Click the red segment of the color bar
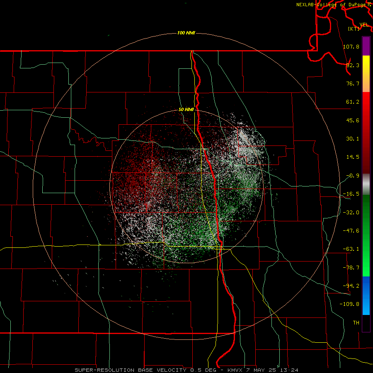Screen dimensions: 373x373 pos(366,133)
